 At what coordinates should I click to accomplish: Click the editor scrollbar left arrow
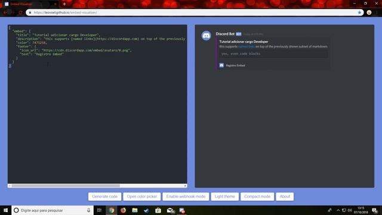(x=10, y=186)
